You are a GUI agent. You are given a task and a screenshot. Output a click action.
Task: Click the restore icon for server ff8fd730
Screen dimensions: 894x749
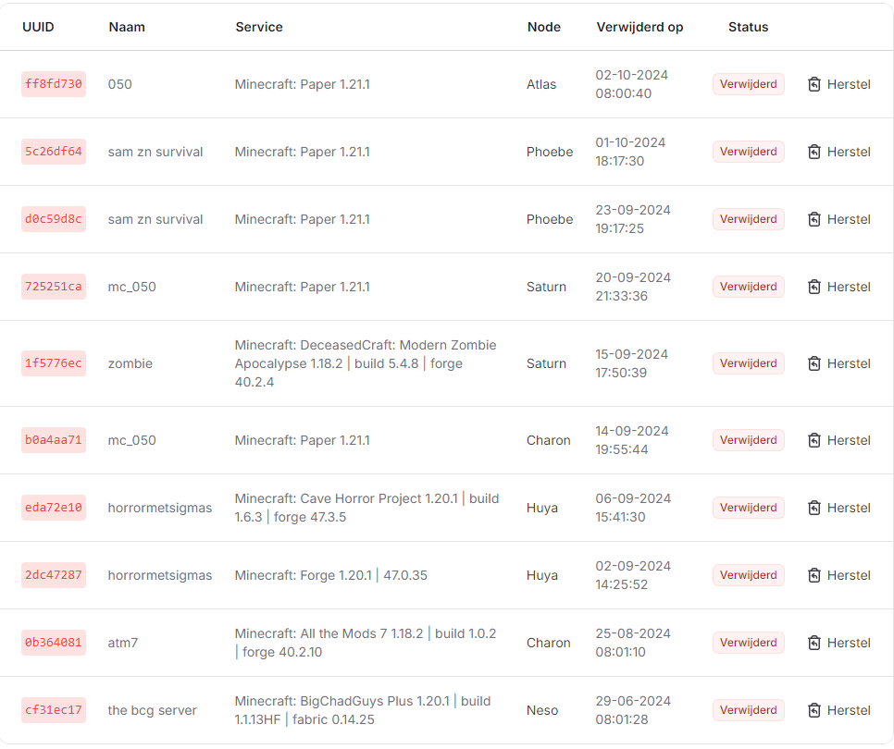814,84
